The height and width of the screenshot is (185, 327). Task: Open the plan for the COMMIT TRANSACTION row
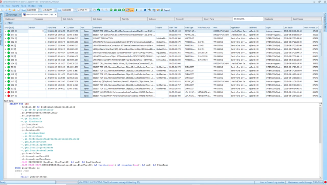(x=86, y=38)
